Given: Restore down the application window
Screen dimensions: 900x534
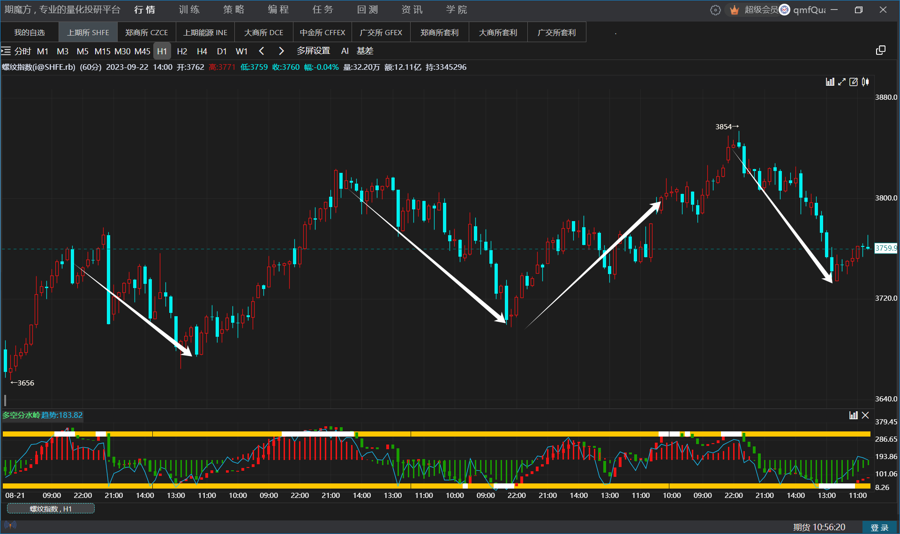Looking at the screenshot, I should 859,10.
